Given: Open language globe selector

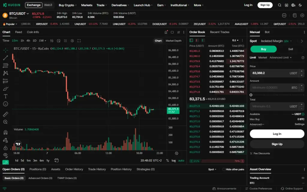Looking at the screenshot, I should 293,5.
